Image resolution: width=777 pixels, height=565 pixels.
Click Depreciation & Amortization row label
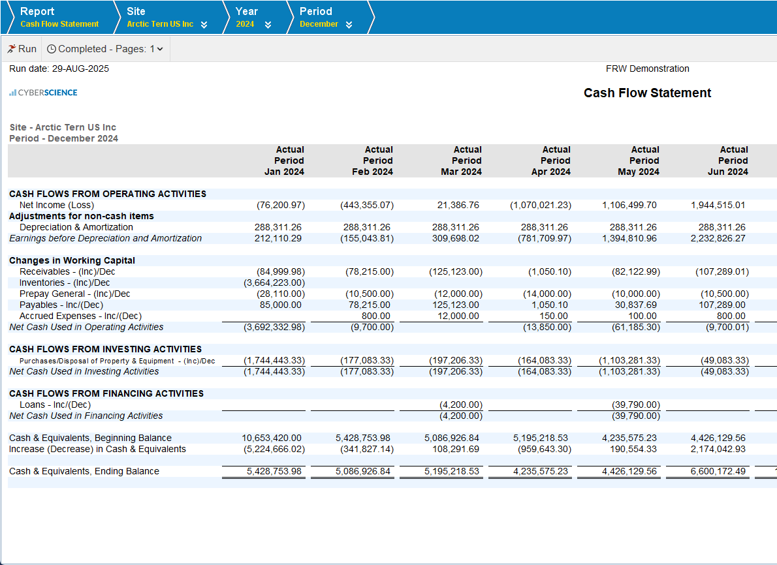coord(76,227)
